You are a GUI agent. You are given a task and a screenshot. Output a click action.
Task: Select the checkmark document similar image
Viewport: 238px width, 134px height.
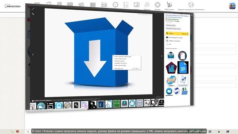click(183, 80)
